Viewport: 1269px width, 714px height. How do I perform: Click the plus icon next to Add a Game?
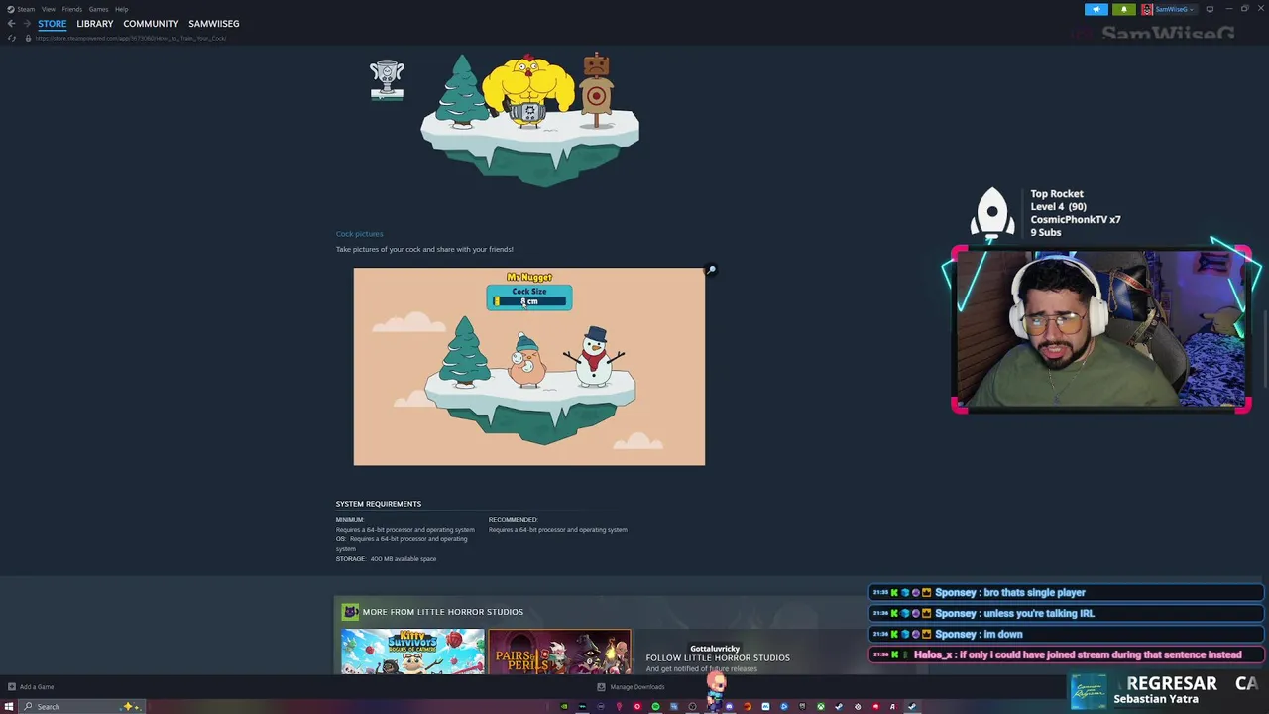click(11, 687)
